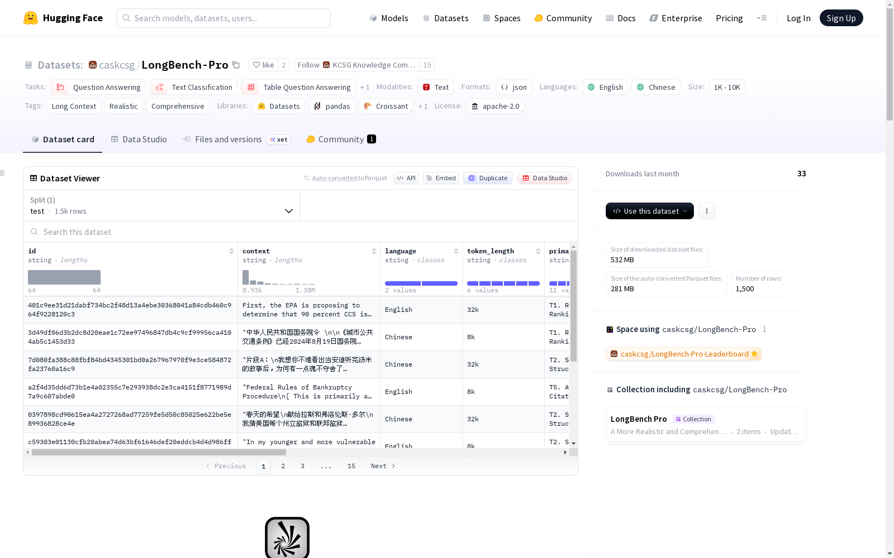
Task: Click the table vertical scrollbar
Action: pyautogui.click(x=573, y=306)
